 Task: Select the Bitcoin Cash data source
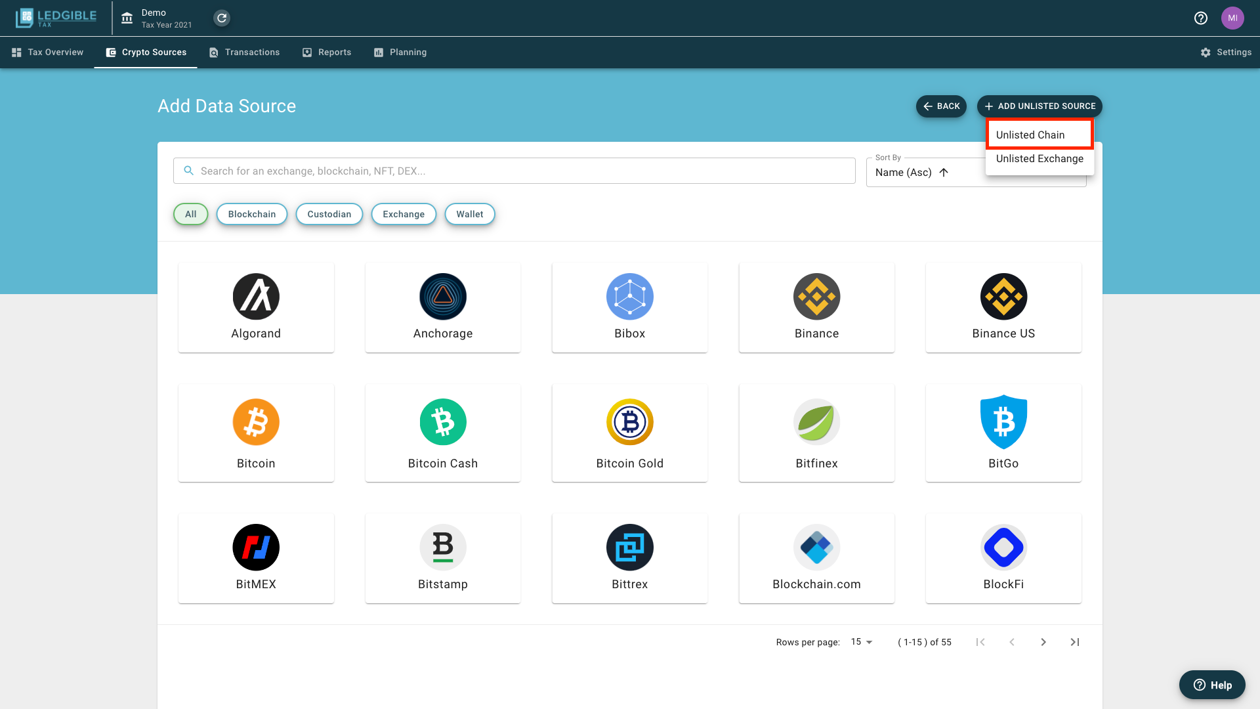[x=443, y=433]
